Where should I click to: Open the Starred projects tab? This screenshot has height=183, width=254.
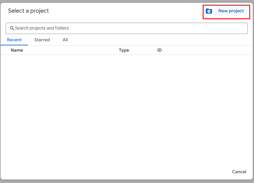(42, 40)
